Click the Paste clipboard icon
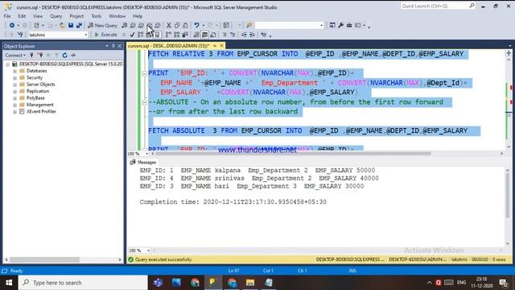Image resolution: width=515 pixels, height=290 pixels. coord(185,25)
